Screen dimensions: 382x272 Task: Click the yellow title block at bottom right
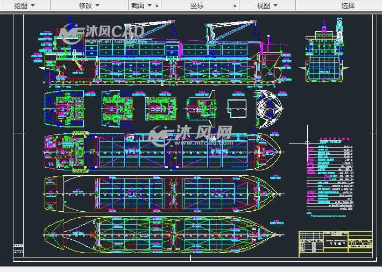[x=335, y=242]
